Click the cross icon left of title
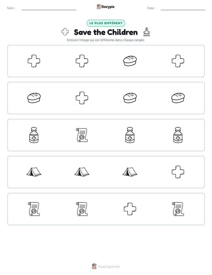Image resolution: width=212 pixels, height=275 pixels. (x=65, y=32)
